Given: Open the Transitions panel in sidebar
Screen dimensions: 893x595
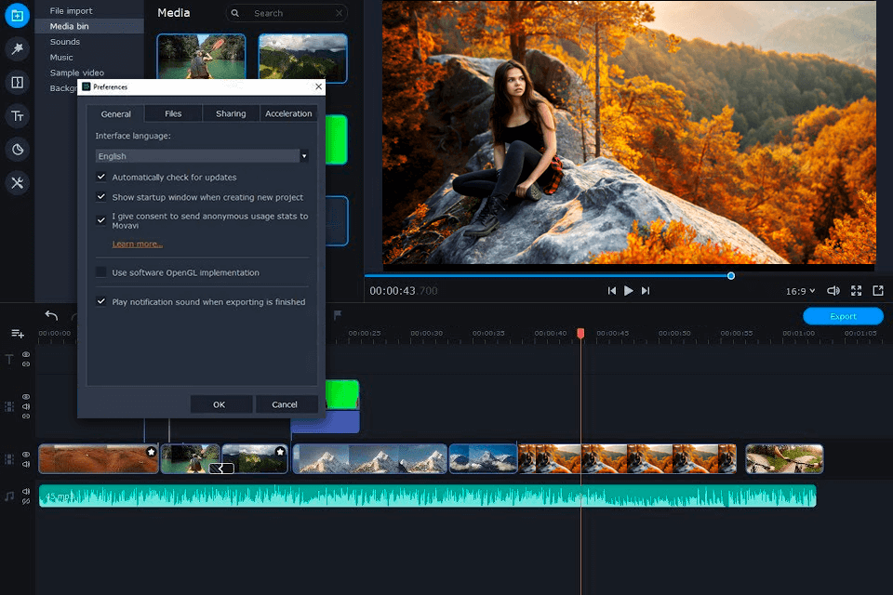Looking at the screenshot, I should click(x=17, y=83).
